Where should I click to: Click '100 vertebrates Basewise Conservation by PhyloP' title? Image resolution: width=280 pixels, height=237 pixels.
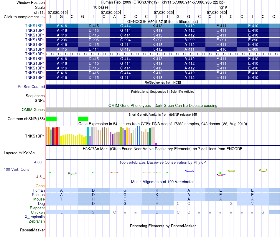(163, 162)
